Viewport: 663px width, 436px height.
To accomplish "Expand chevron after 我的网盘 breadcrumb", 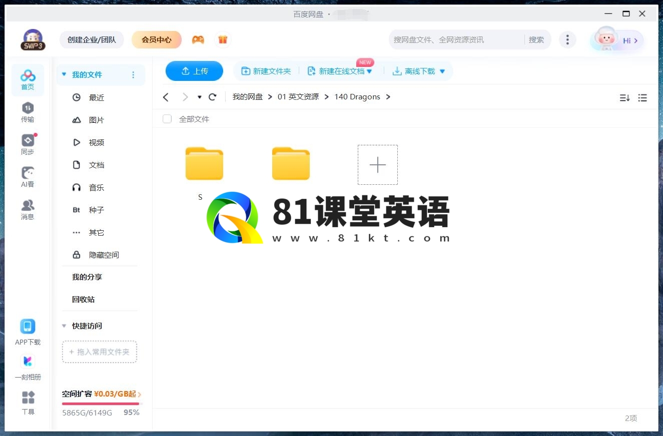I will [x=270, y=97].
